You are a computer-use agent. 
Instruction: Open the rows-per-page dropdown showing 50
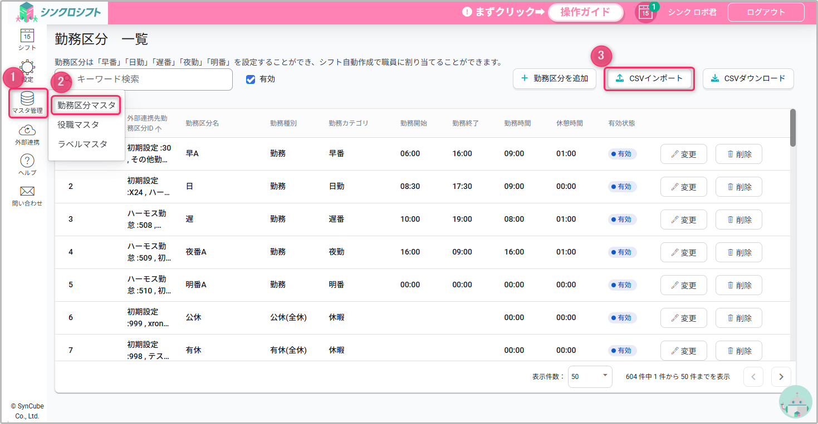590,376
